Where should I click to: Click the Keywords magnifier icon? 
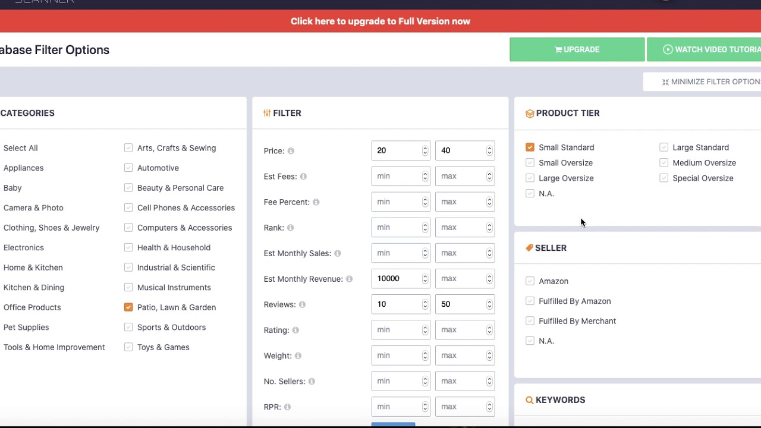529,400
